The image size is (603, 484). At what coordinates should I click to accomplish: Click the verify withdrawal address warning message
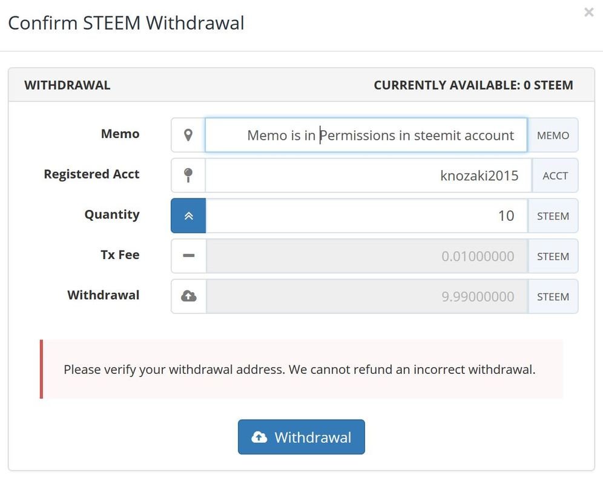tap(300, 369)
